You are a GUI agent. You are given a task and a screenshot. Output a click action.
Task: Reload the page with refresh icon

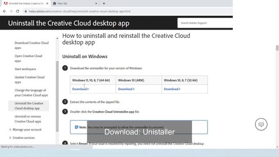(17, 11)
